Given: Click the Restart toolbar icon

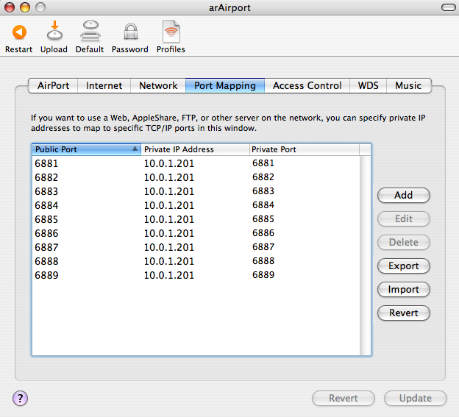Looking at the screenshot, I should 19,32.
